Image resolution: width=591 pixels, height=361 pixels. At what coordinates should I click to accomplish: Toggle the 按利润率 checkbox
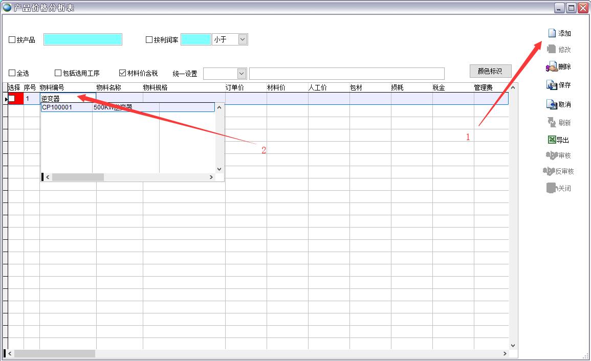pyautogui.click(x=149, y=40)
